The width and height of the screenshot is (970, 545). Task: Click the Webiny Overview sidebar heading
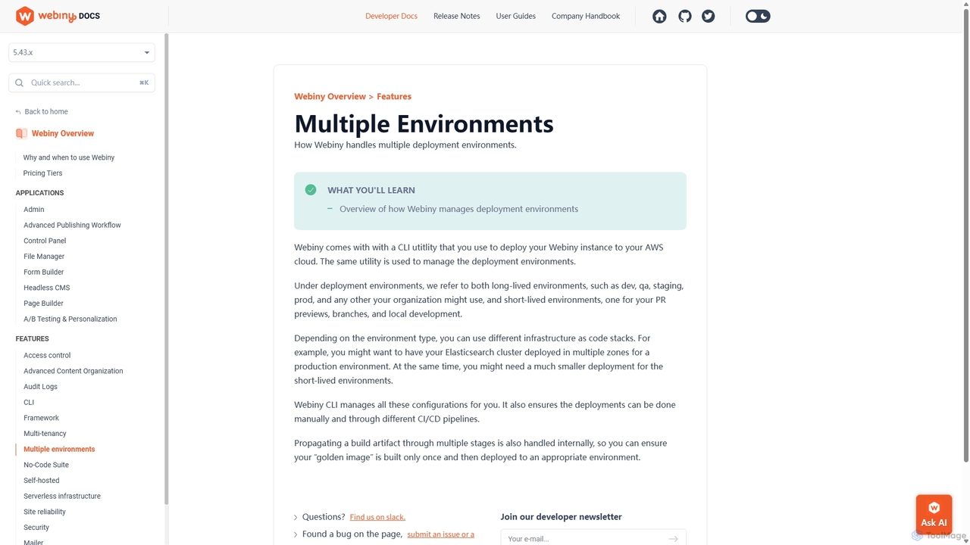pyautogui.click(x=63, y=133)
